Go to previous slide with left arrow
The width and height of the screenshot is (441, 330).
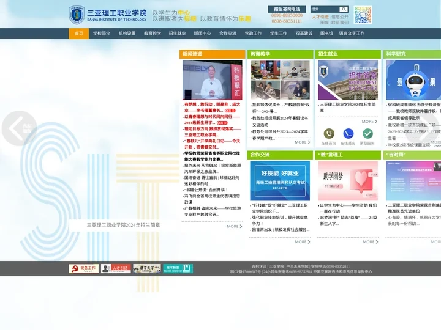tap(19, 128)
